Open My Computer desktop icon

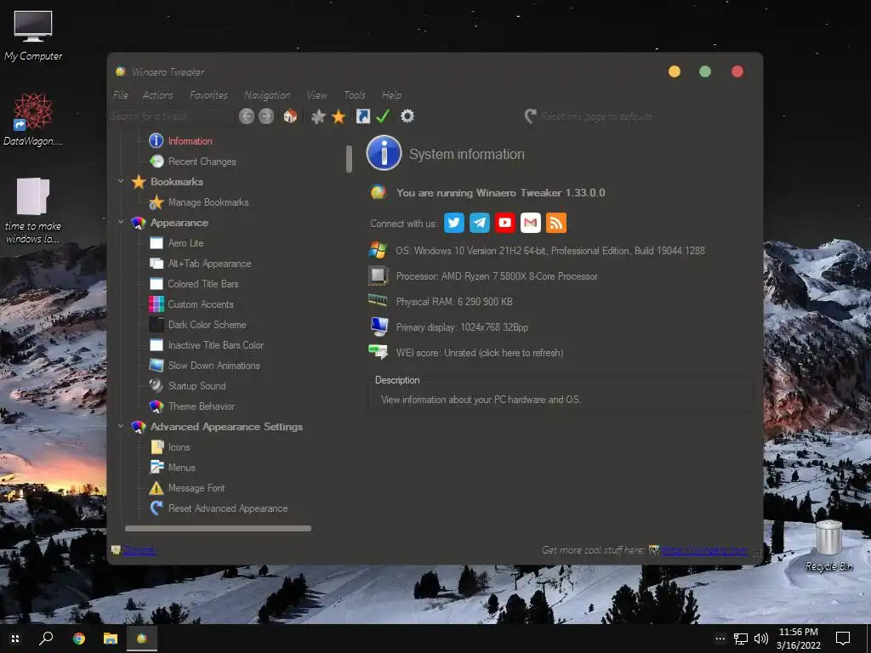[33, 35]
